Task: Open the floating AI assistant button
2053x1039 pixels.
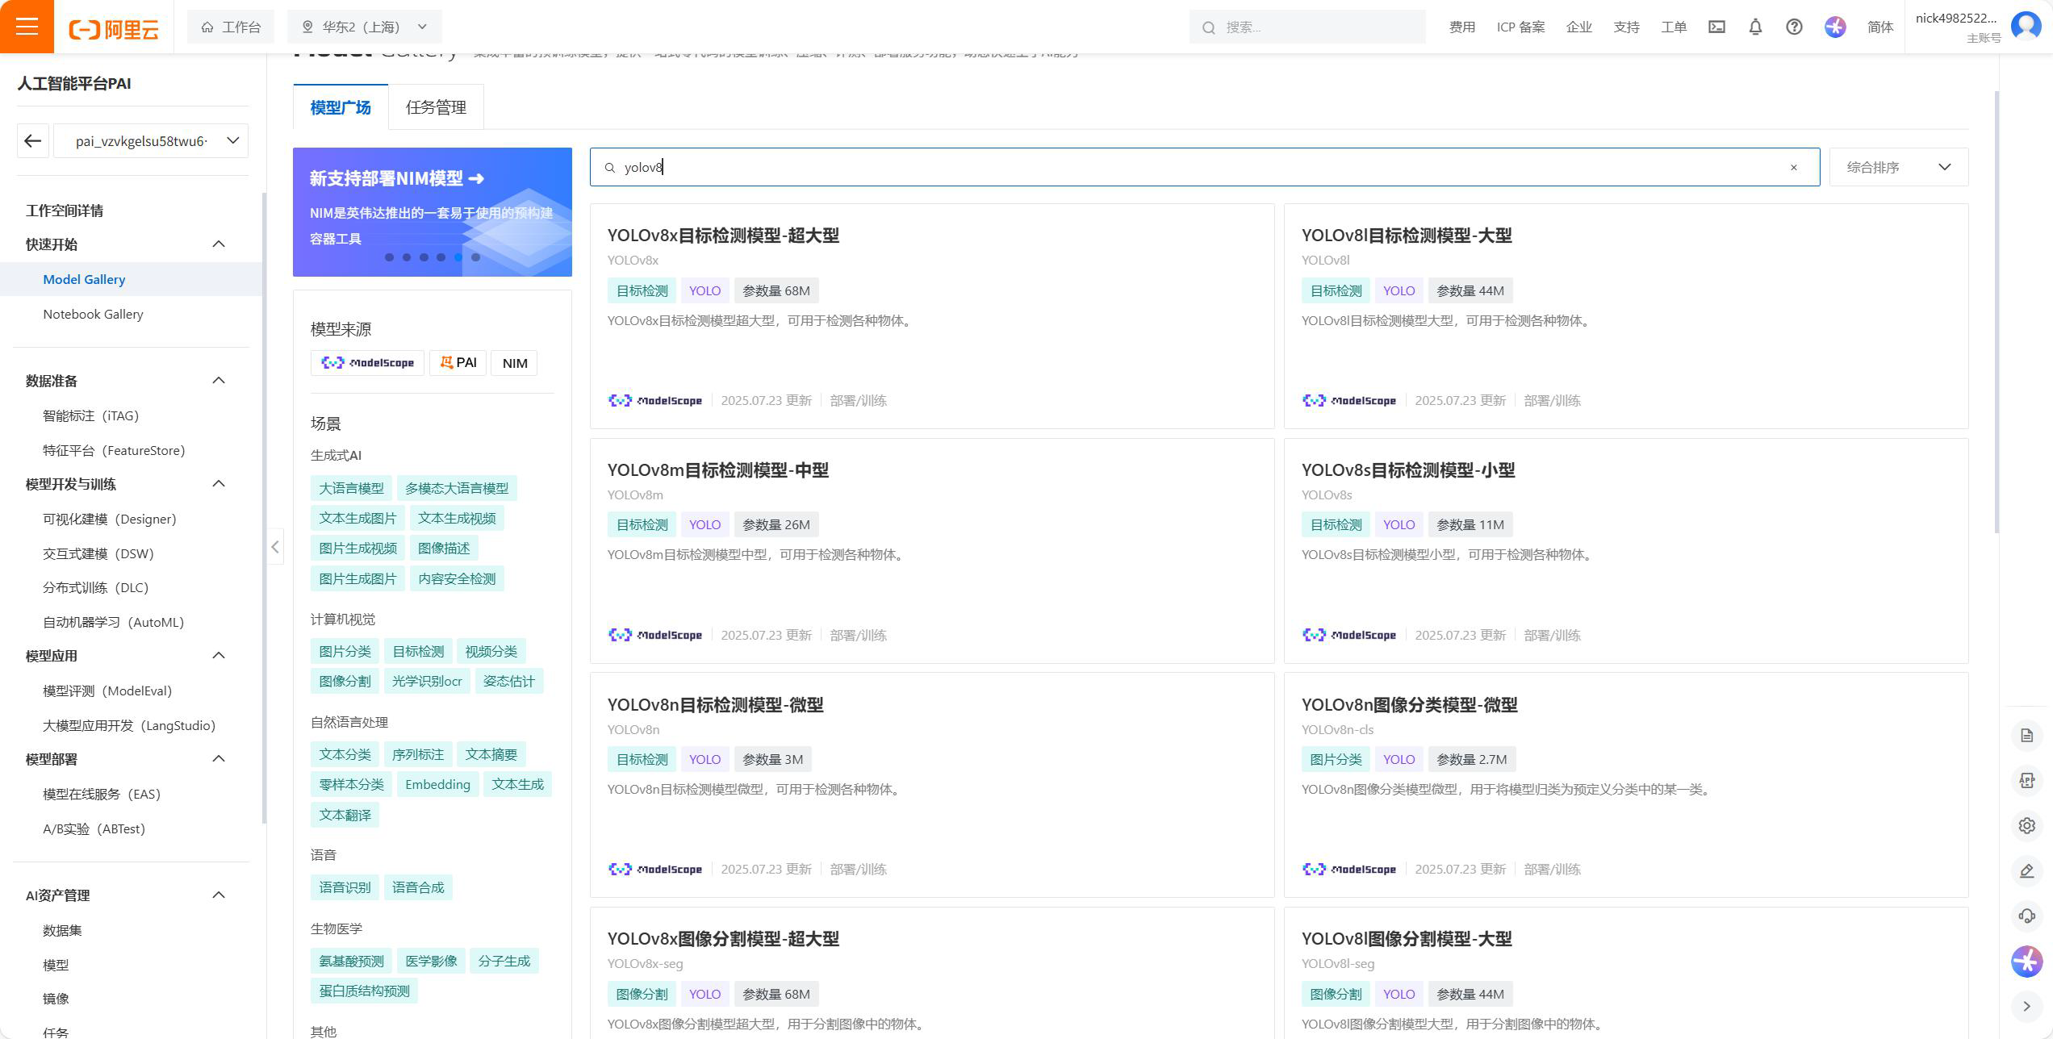Action: click(x=2026, y=961)
